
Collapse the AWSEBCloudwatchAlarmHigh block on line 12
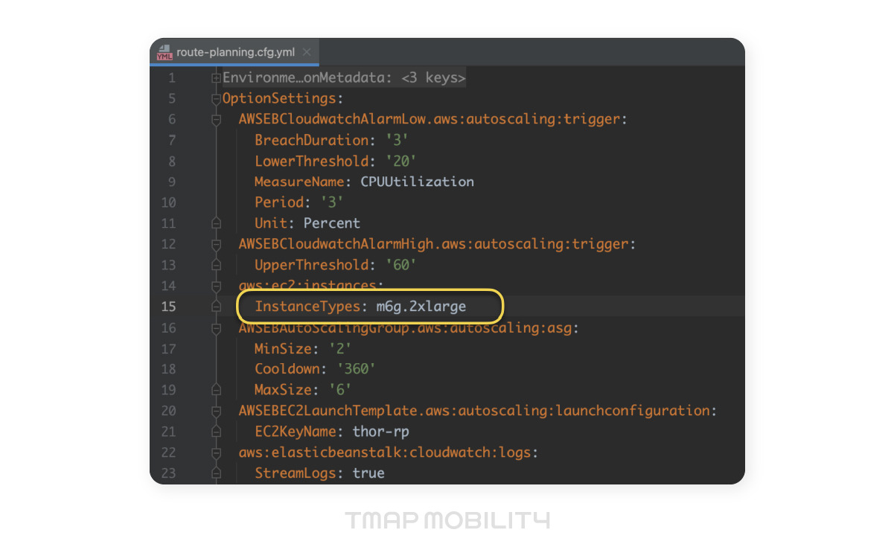coord(217,244)
